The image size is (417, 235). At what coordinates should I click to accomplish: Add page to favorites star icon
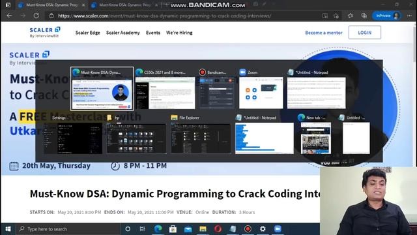(x=336, y=16)
